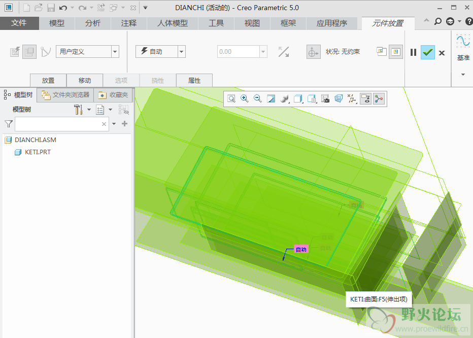This screenshot has width=473, height=338.
Task: Switch to the 注释 ribbon tab
Action: [129, 23]
